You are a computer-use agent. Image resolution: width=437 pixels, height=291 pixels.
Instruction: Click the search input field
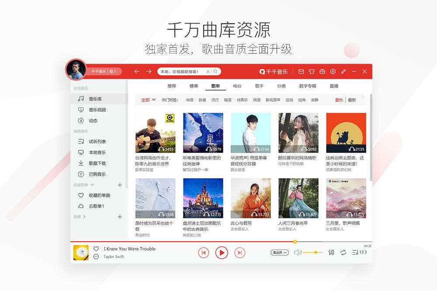183,72
